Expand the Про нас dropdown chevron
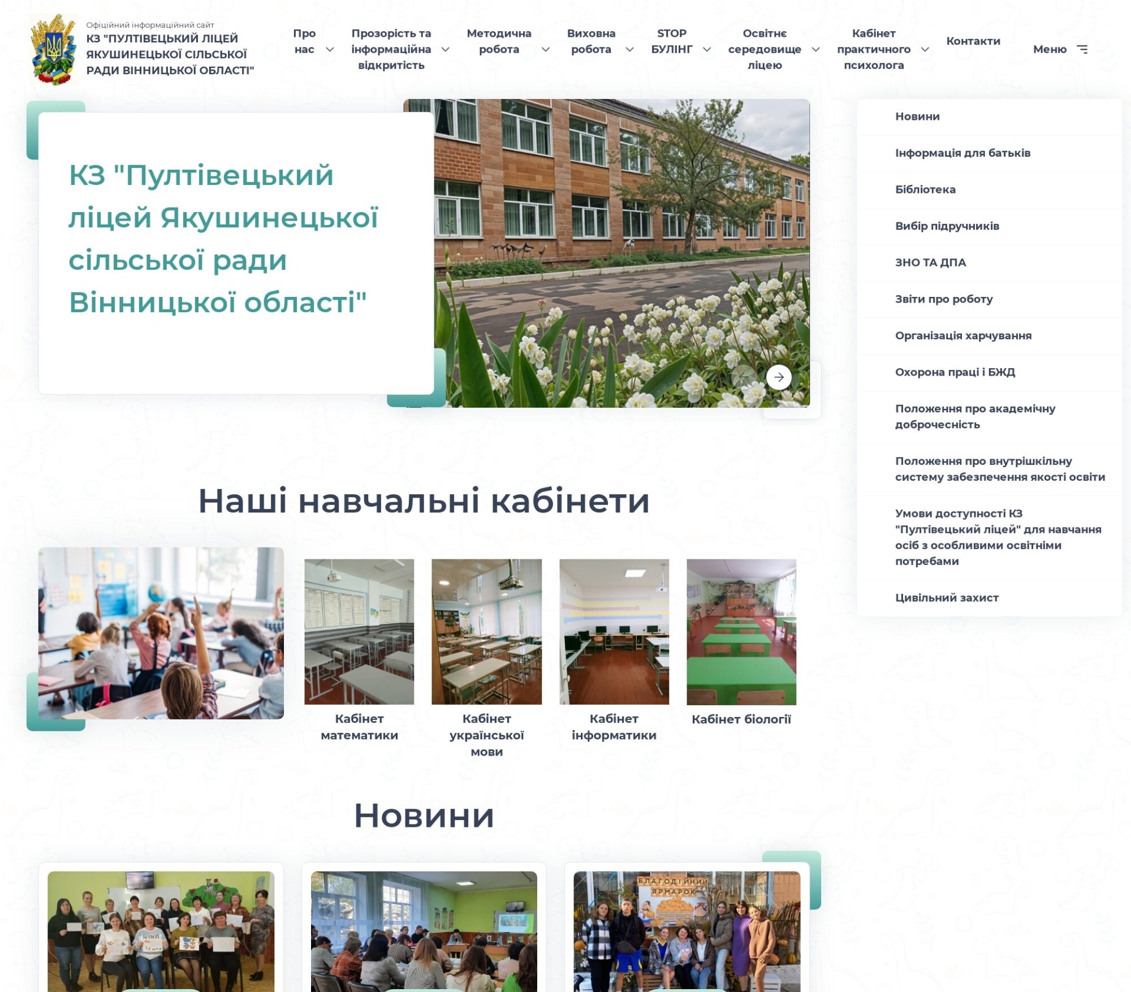 point(330,50)
